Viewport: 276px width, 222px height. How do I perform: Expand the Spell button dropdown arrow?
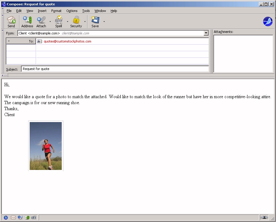[x=67, y=22]
